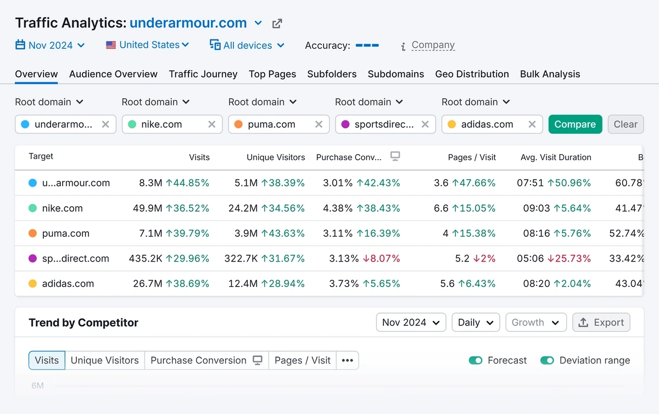Click the export icon in Export button
The width and height of the screenshot is (659, 414).
[x=584, y=322]
